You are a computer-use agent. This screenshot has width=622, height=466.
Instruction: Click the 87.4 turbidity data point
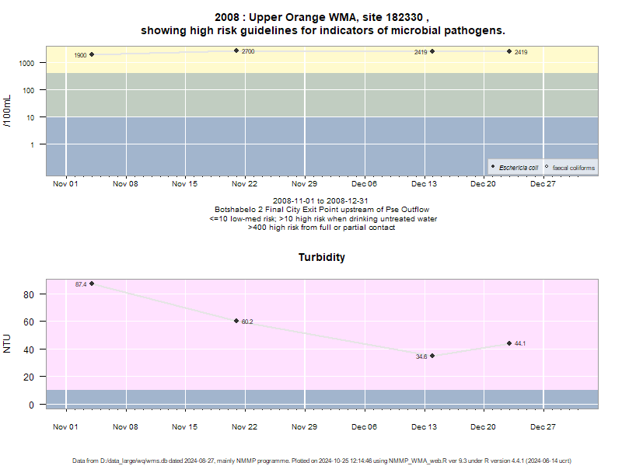pyautogui.click(x=92, y=283)
